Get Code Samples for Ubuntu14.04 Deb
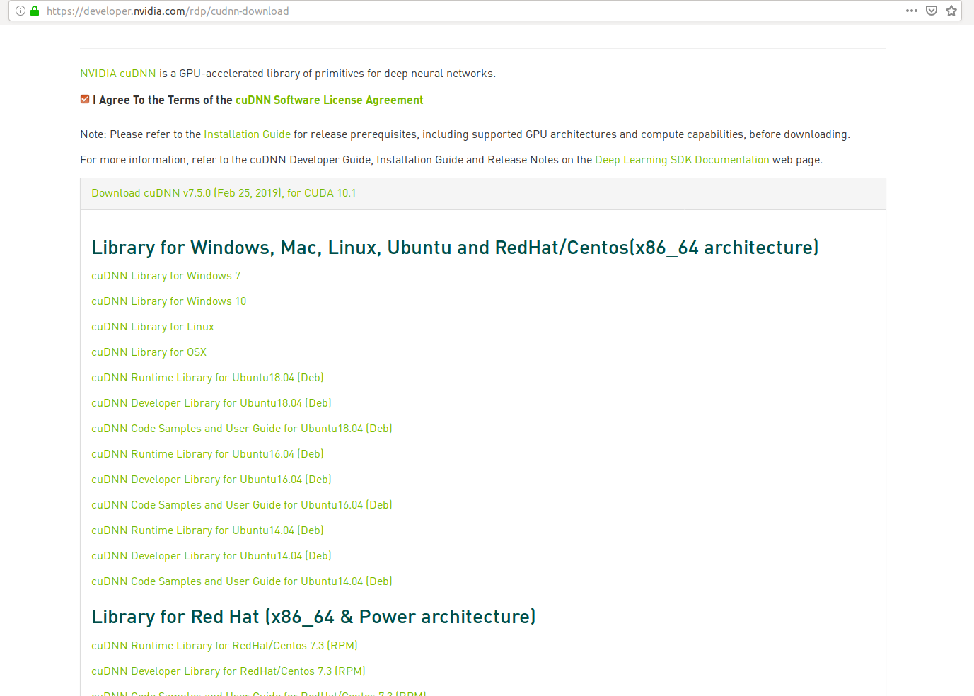The image size is (974, 696). (x=241, y=581)
